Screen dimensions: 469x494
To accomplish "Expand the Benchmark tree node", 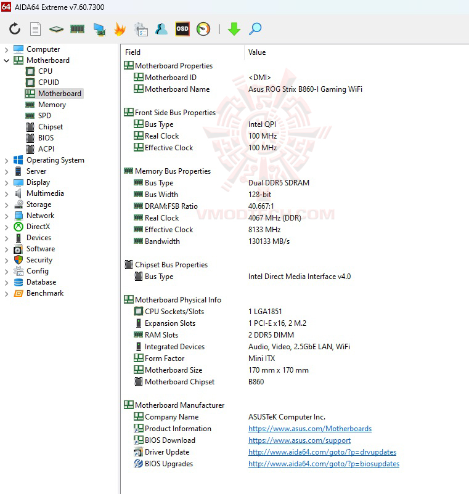I will click(x=6, y=294).
